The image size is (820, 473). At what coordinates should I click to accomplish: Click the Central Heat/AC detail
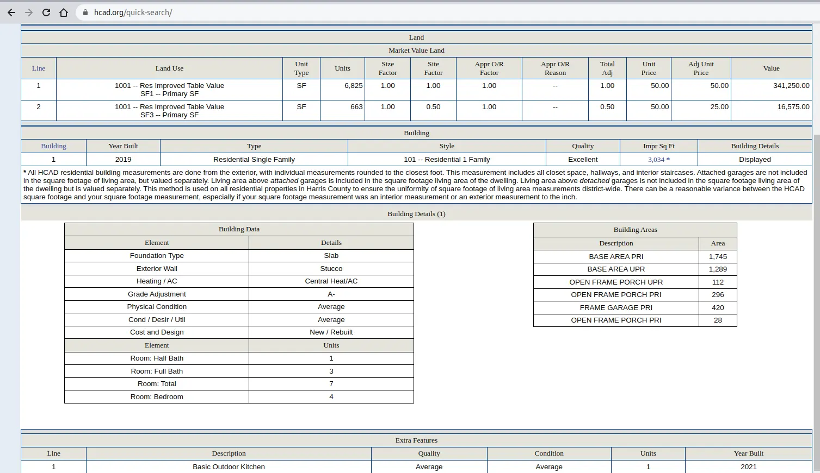click(331, 281)
